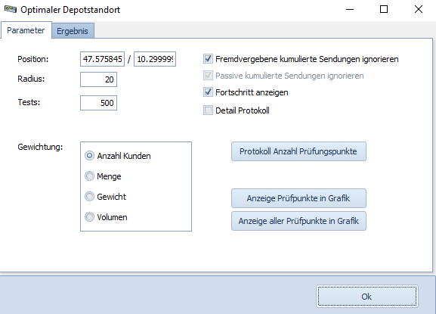Toggle Passive kumulierte Sendungen ignorieren checkbox
The width and height of the screenshot is (436, 314).
pyautogui.click(x=208, y=76)
